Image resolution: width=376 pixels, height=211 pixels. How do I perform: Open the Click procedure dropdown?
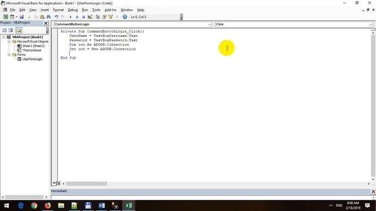pos(371,25)
